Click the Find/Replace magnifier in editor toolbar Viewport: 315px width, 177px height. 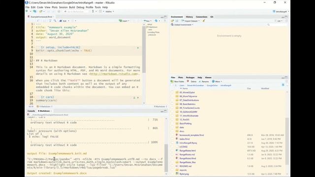55,21
